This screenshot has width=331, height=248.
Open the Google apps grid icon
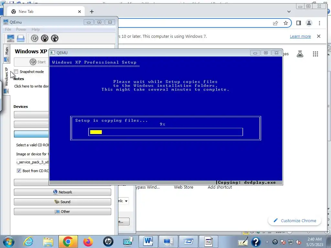coord(315,54)
